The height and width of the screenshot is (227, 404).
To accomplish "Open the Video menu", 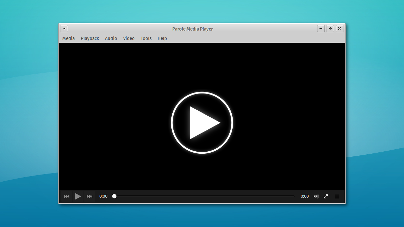I will click(x=129, y=38).
